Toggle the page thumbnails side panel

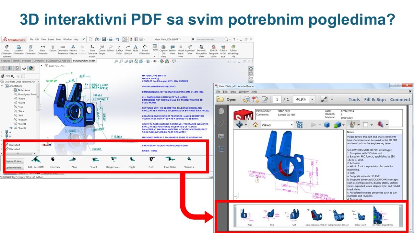point(221,111)
